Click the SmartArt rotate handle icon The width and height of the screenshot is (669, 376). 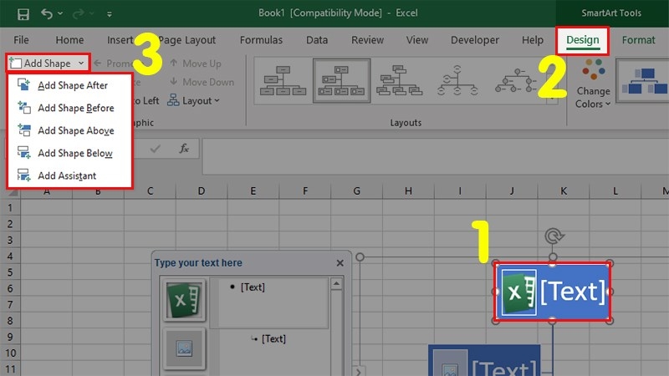[x=554, y=236]
